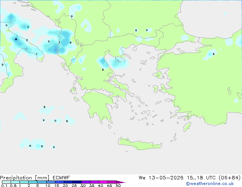Click the '25' legend scale label
Screen dimensions: 242x187
tap(74, 185)
